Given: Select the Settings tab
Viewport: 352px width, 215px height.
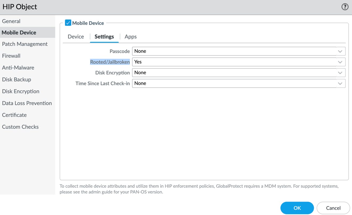Looking at the screenshot, I should (x=104, y=37).
